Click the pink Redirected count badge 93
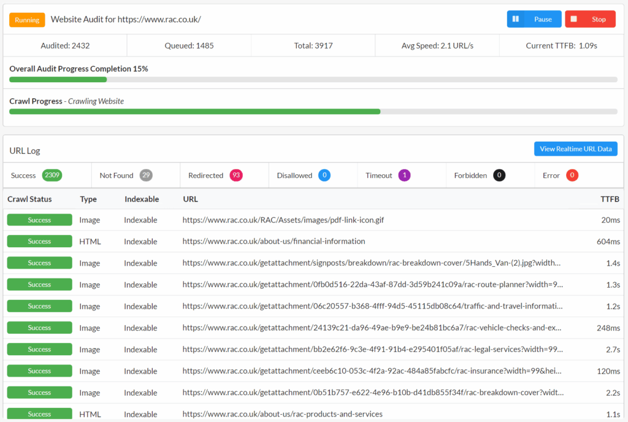This screenshot has width=628, height=422. tap(236, 175)
